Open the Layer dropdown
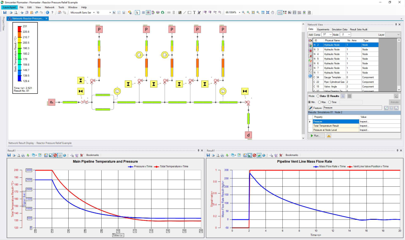The width and height of the screenshot is (405, 240). point(398,34)
